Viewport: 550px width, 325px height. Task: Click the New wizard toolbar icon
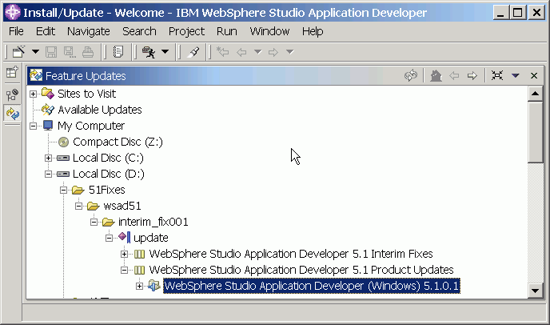click(19, 52)
